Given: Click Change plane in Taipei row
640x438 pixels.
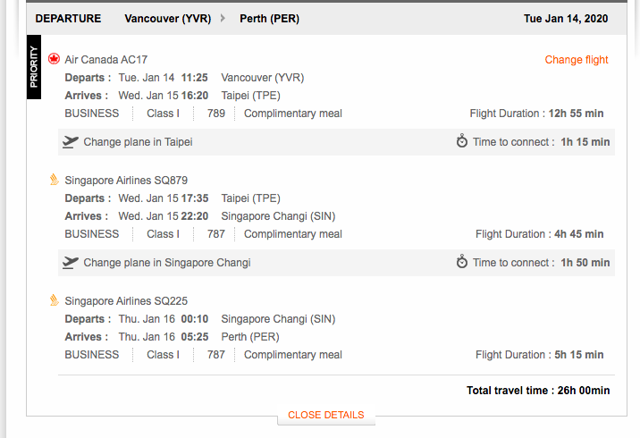Looking at the screenshot, I should pos(336,142).
